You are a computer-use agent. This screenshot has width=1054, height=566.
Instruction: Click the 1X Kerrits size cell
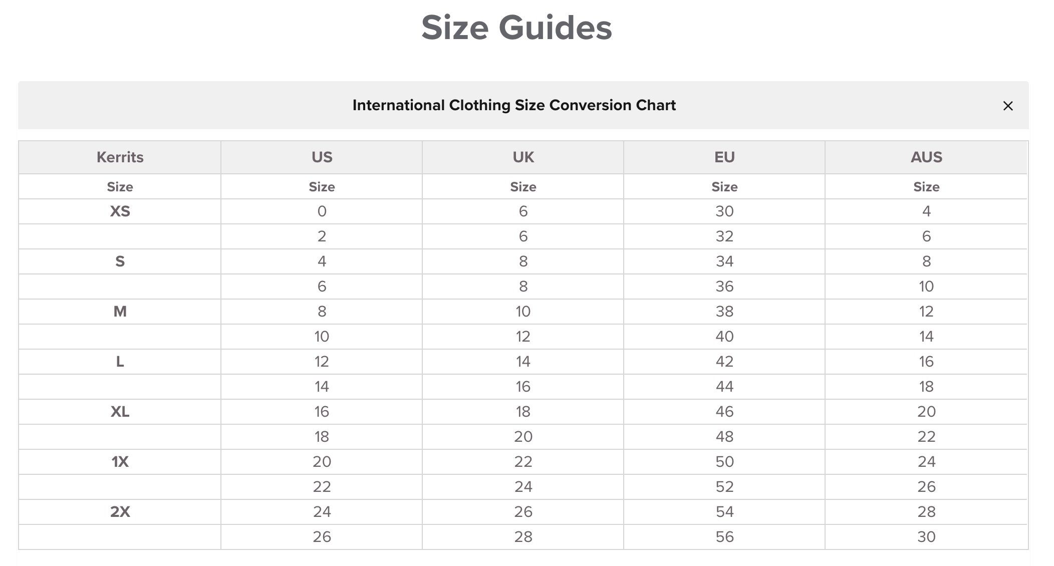[x=120, y=462]
